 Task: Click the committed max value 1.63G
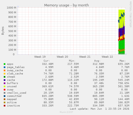pyautogui.click(x=125, y=96)
